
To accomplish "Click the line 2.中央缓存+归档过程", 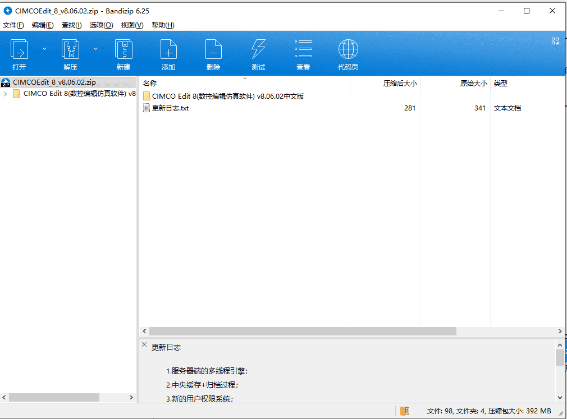I will [x=202, y=385].
